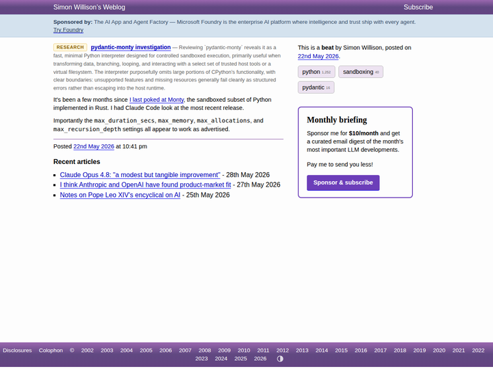Go to the 2014 archive
This screenshot has width=493, height=369.
tap(322, 351)
